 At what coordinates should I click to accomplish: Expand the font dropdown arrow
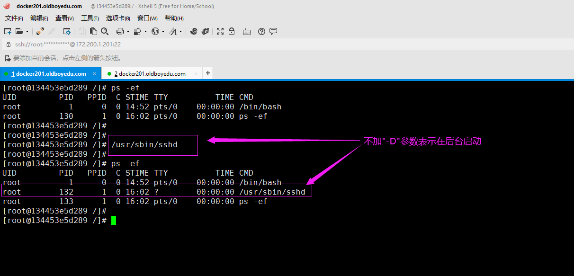[x=181, y=32]
